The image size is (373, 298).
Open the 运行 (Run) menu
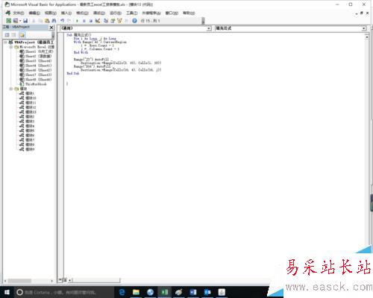[x=116, y=13]
